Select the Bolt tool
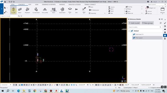Image resolution: width=167 pixels, height=93 pixels. pyautogui.click(x=76, y=10)
